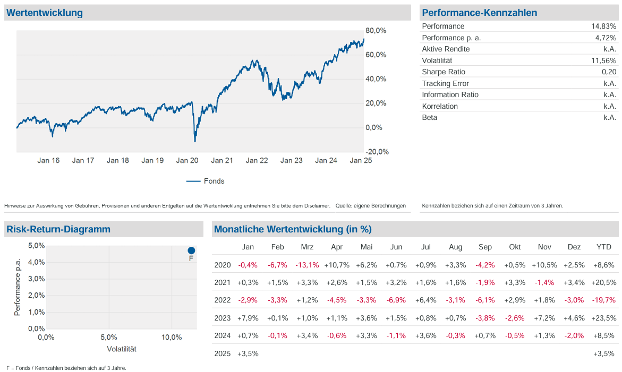Select the Beta row label
622x372 pixels.
tap(430, 117)
